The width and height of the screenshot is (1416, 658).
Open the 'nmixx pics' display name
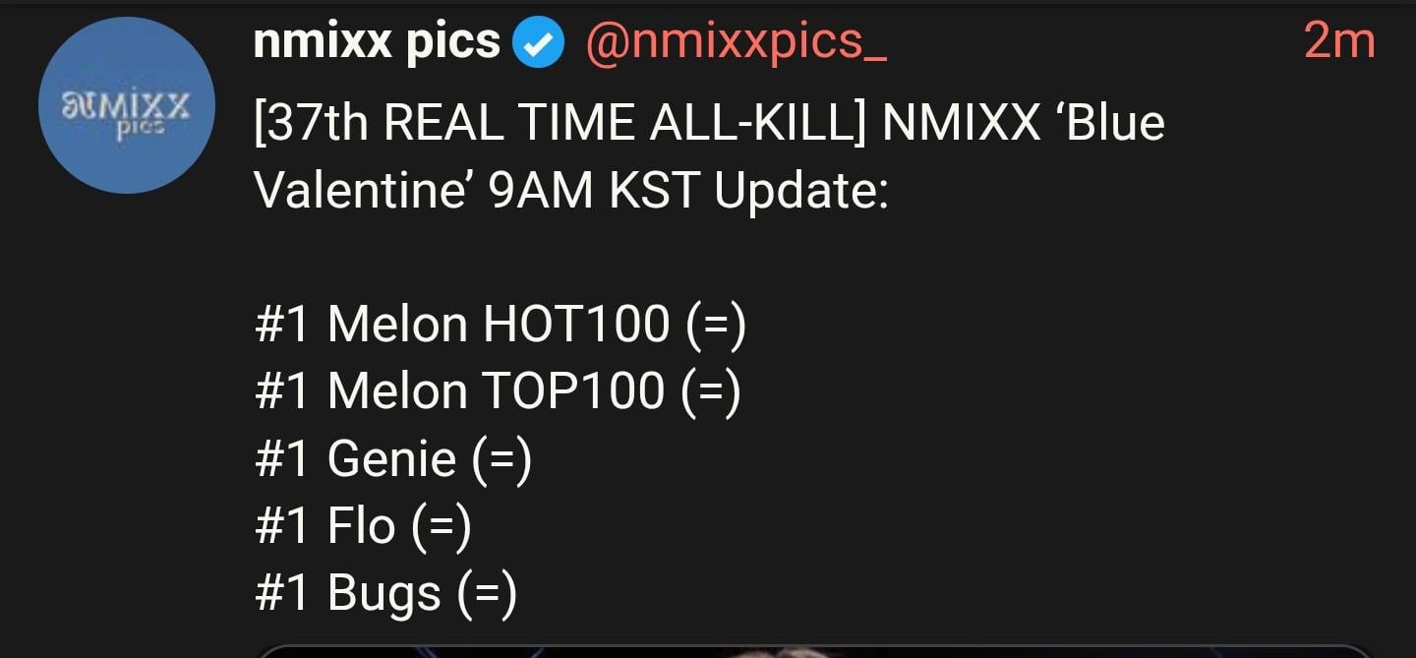[377, 42]
